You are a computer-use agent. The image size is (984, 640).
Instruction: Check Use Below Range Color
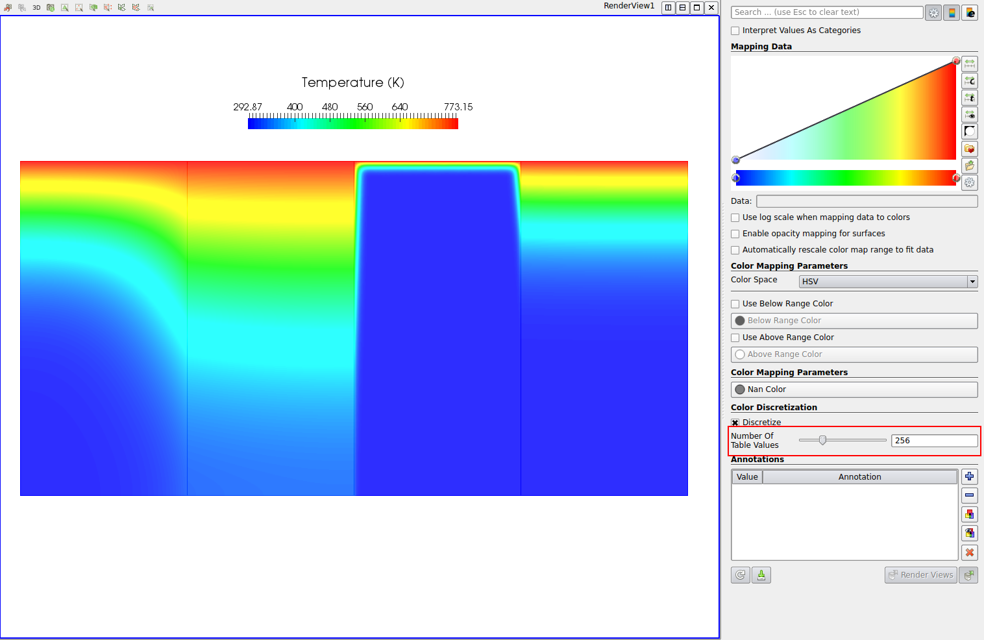coord(735,304)
